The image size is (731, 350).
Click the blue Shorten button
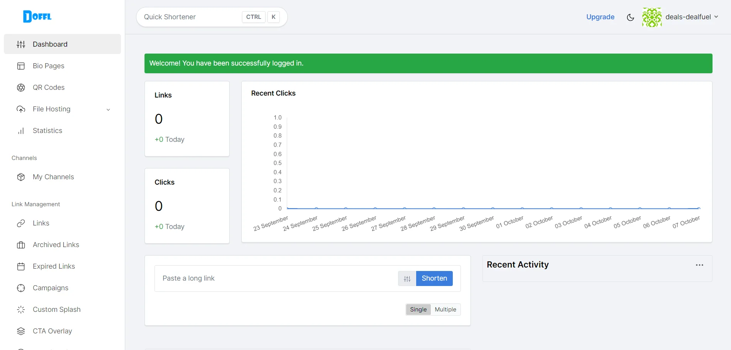pyautogui.click(x=434, y=278)
